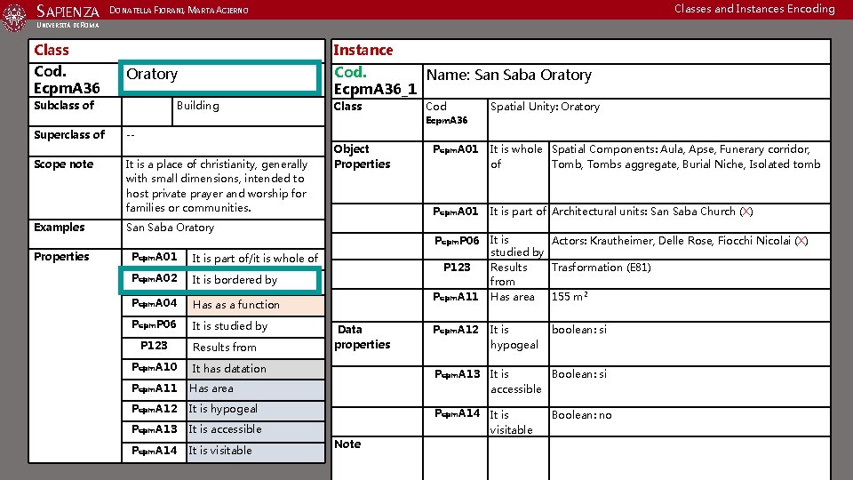853x480 pixels.
Task: Click the X mark after Fiocchi Nicolai
Action: 801,241
